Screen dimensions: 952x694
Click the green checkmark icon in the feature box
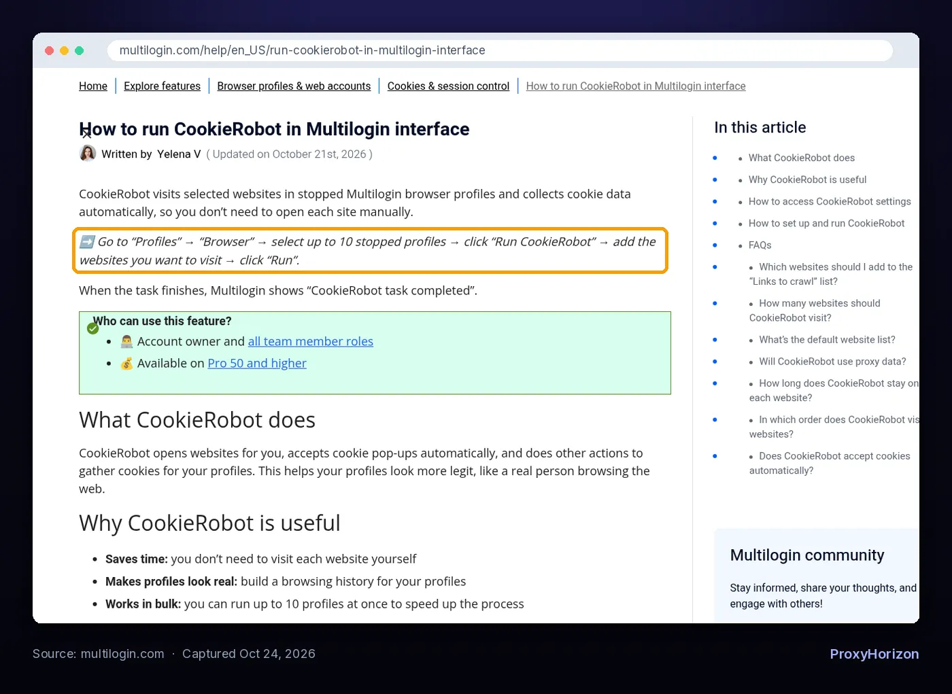[x=93, y=329]
